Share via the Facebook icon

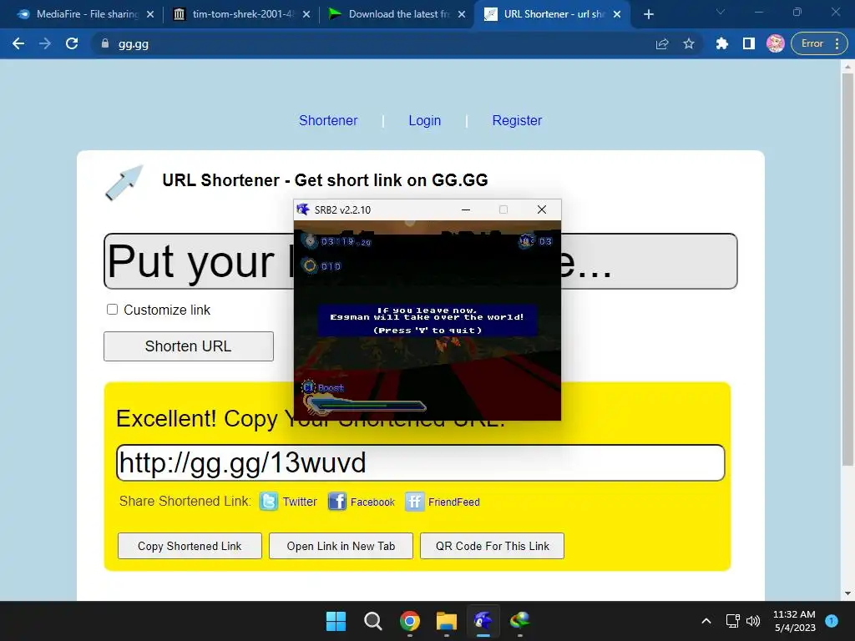pyautogui.click(x=337, y=502)
